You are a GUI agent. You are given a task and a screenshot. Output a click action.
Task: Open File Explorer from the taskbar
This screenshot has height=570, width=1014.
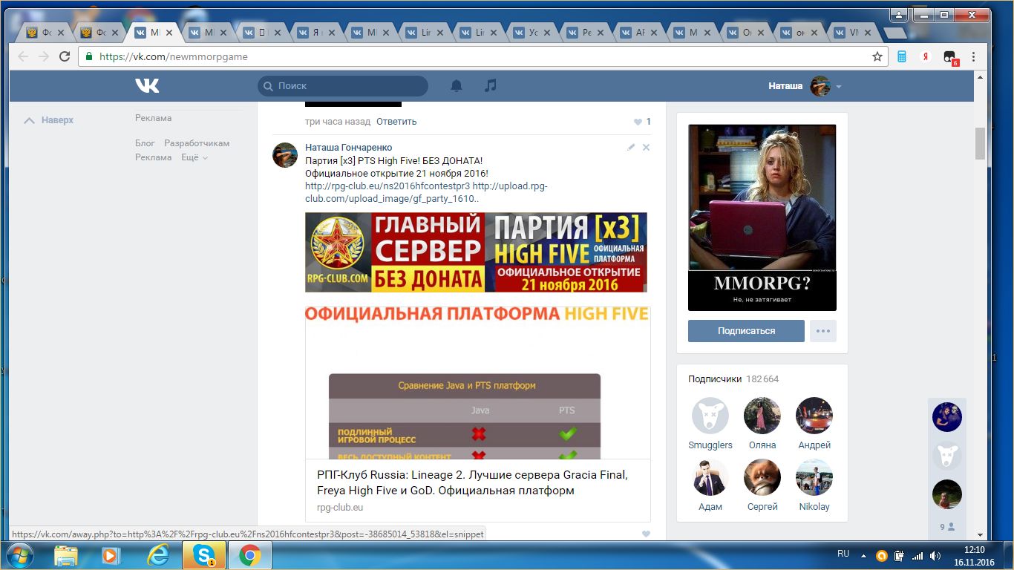[x=65, y=555]
